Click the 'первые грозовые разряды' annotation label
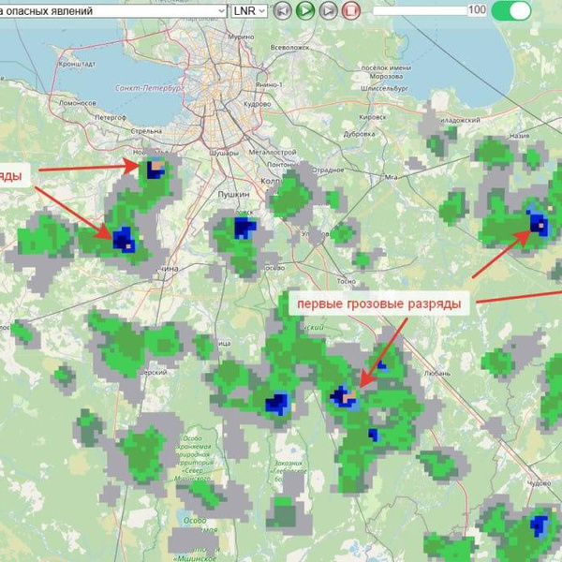 [x=377, y=304]
